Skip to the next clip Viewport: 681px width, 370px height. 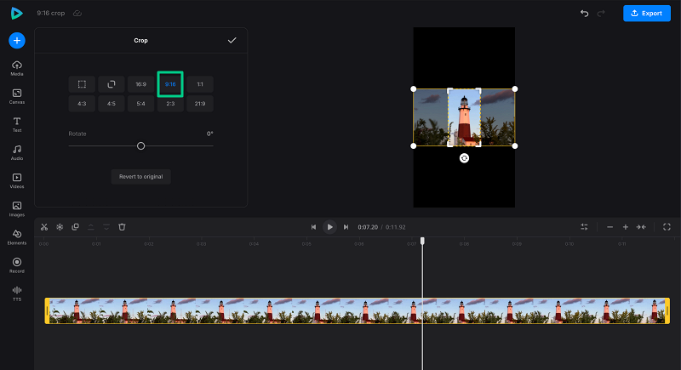[x=346, y=227]
